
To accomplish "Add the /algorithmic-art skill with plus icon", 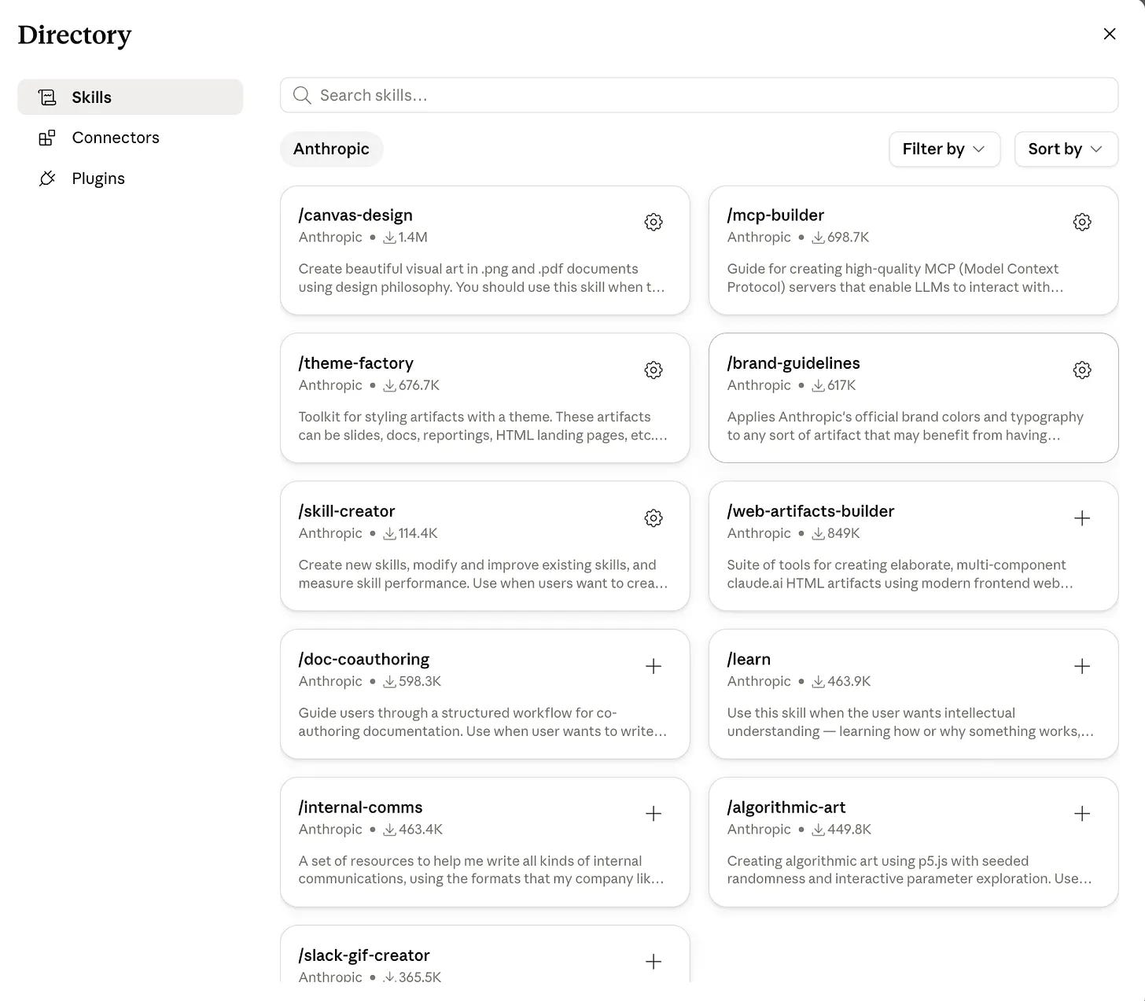I will click(1082, 814).
